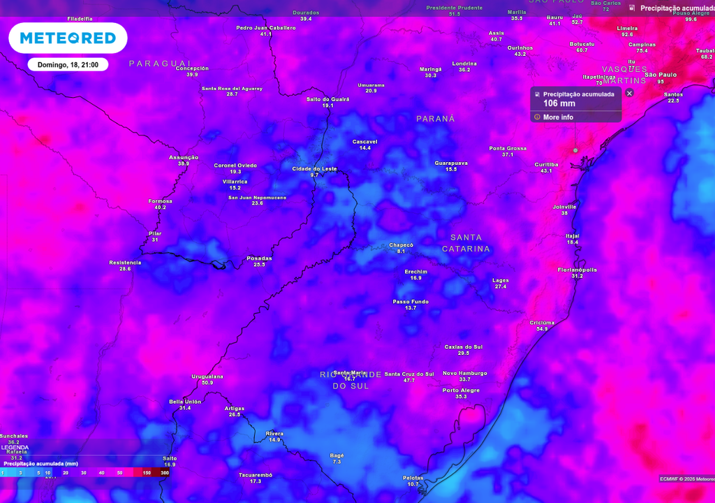Click the 300 mm dark red legend swatch
This screenshot has width=715, height=503.
(x=165, y=473)
